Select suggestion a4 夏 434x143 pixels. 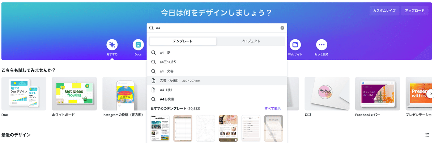click(x=217, y=53)
